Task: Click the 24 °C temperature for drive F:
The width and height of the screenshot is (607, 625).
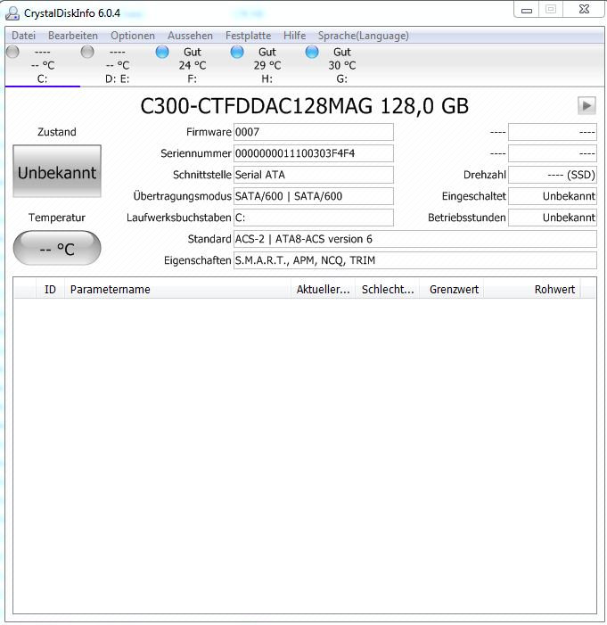Action: click(193, 65)
